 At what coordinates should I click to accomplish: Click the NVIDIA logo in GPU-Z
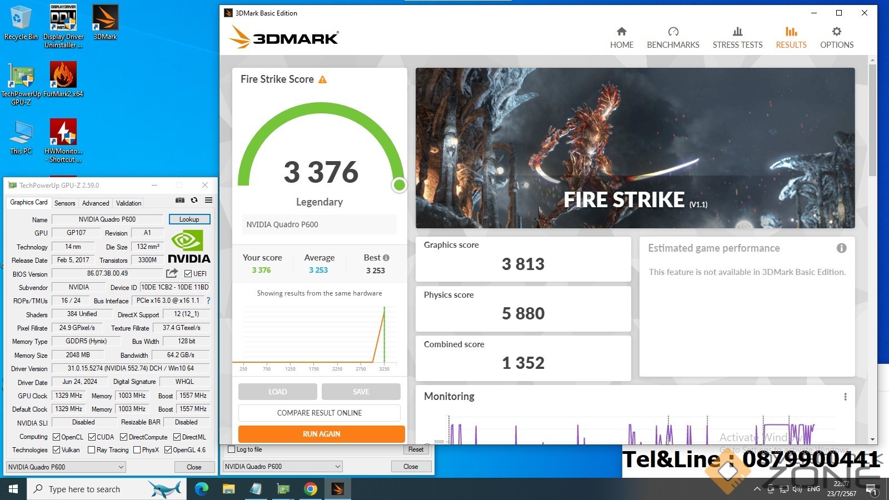click(x=189, y=247)
